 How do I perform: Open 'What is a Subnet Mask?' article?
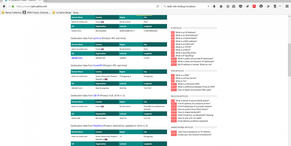click(x=186, y=38)
